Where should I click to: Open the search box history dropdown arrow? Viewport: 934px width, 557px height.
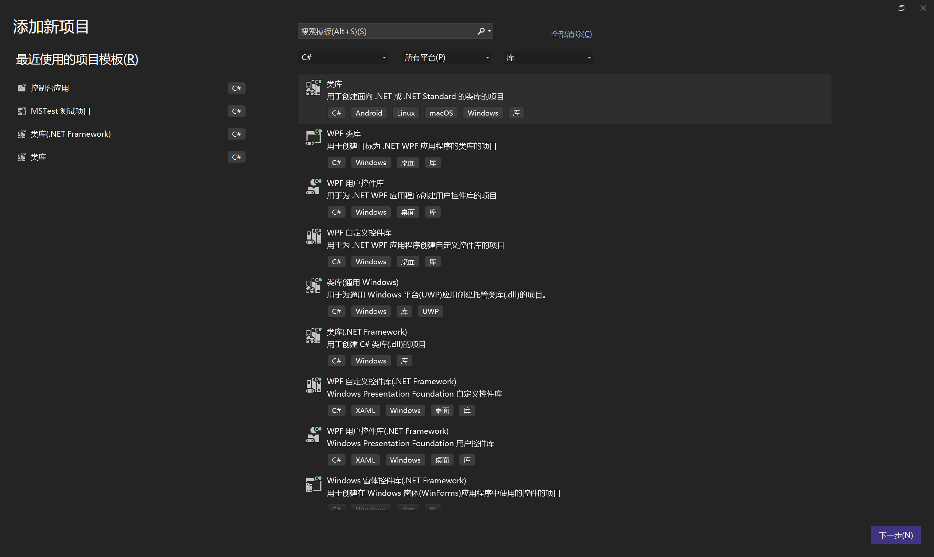click(x=489, y=31)
